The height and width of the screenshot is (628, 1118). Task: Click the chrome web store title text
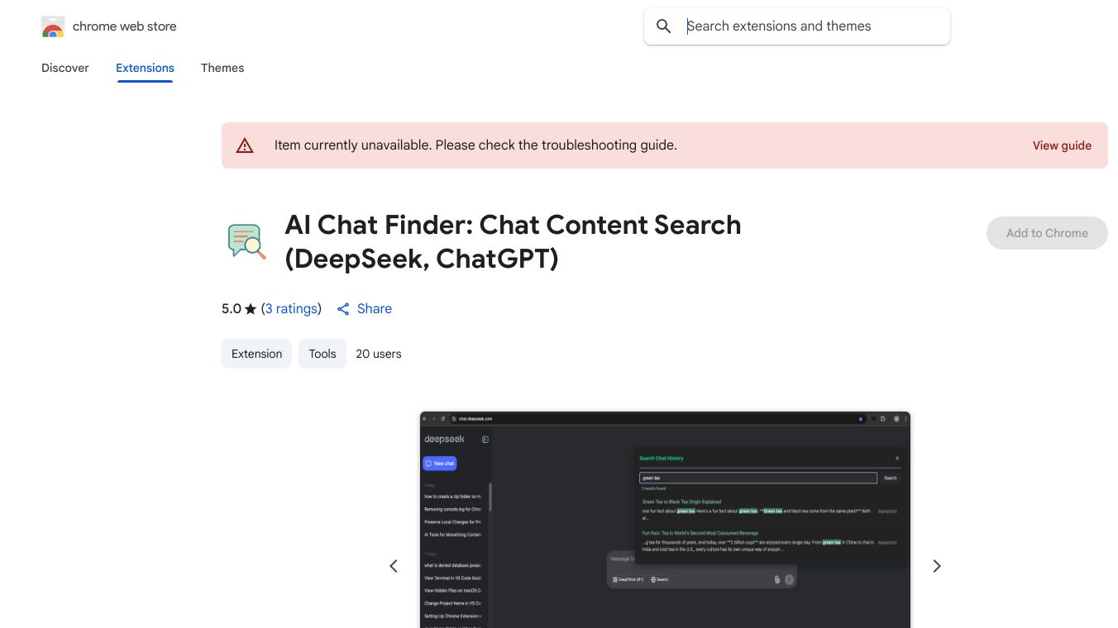point(125,26)
